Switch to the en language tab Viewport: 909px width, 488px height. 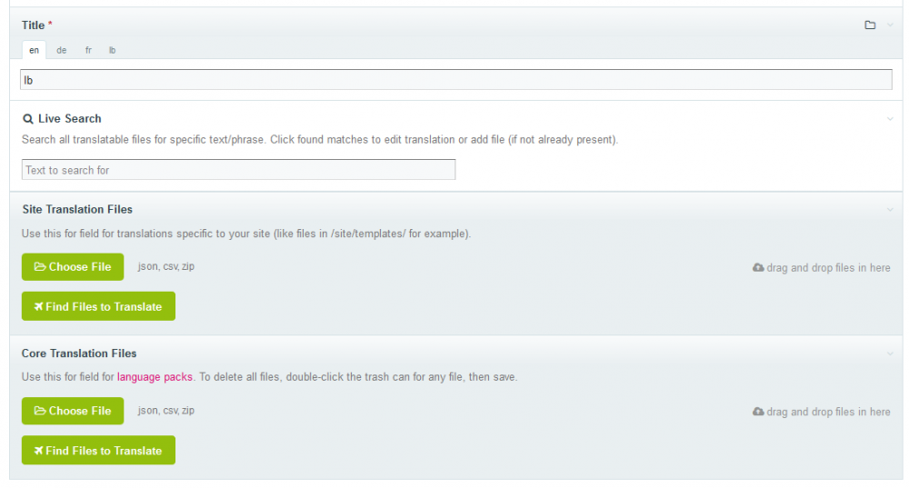pos(34,51)
